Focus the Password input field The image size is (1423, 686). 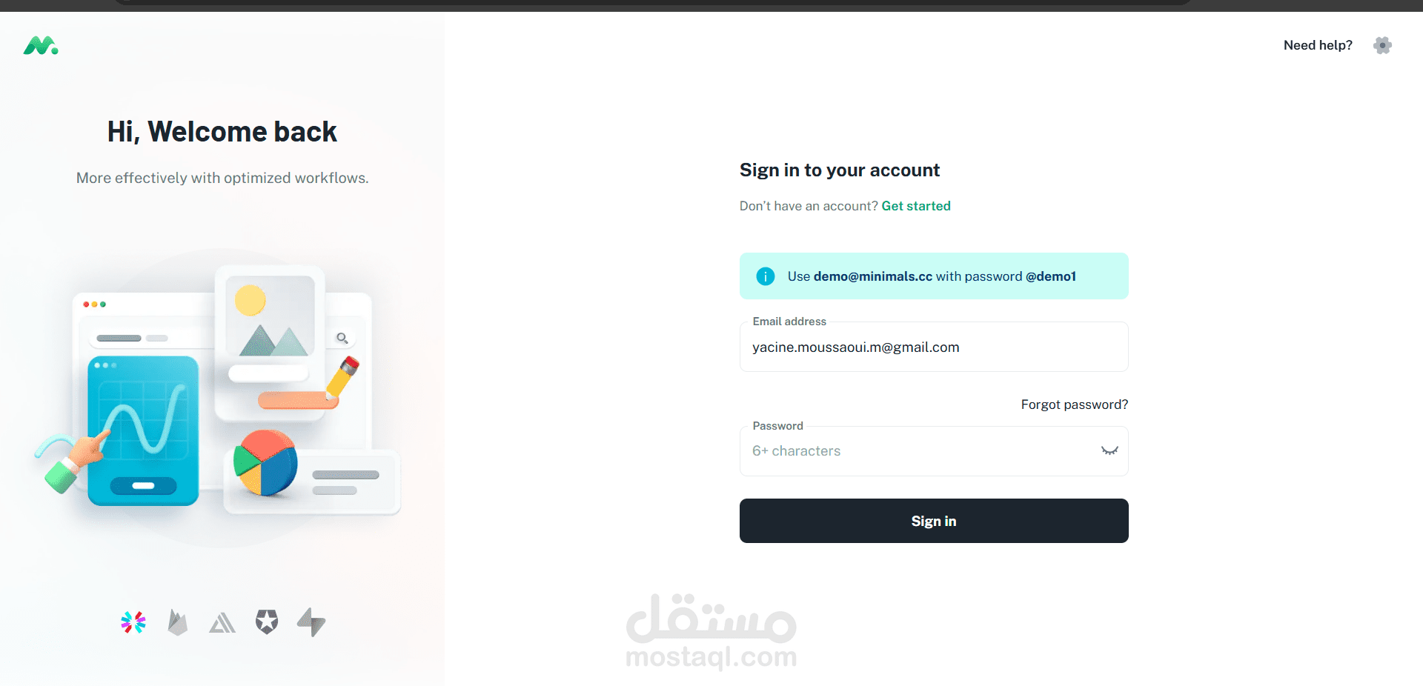(919, 451)
